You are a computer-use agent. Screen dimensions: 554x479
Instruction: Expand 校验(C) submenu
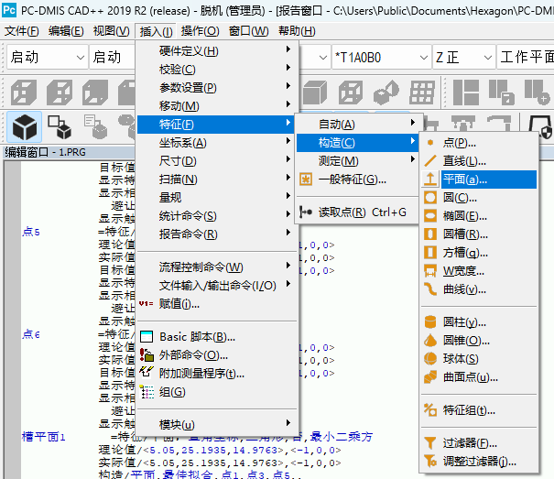[216, 69]
